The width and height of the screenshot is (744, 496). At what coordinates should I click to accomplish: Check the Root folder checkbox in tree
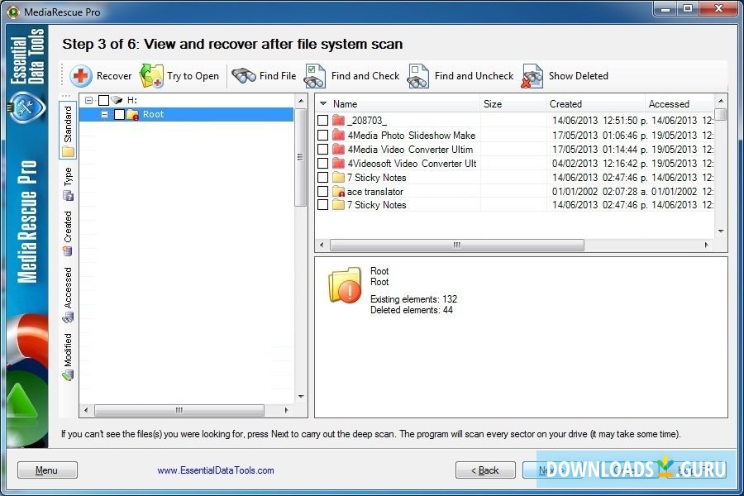[x=120, y=114]
